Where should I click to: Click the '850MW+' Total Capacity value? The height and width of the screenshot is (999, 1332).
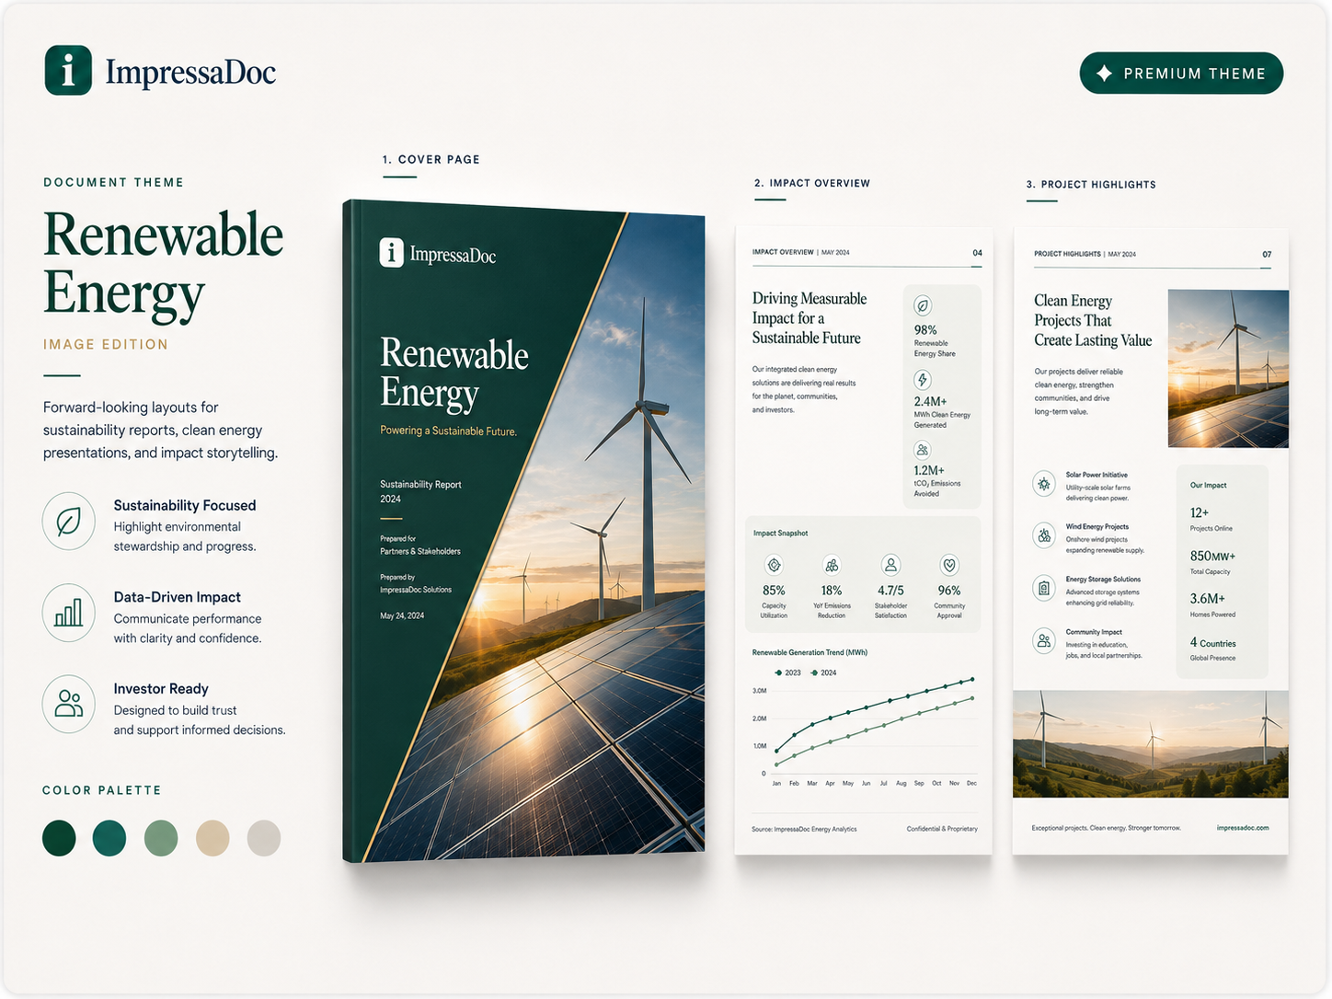tap(1212, 556)
